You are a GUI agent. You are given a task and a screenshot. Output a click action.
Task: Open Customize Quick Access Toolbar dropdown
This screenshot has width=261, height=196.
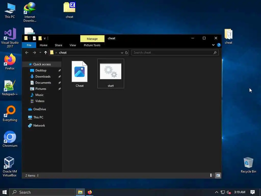[45, 39]
